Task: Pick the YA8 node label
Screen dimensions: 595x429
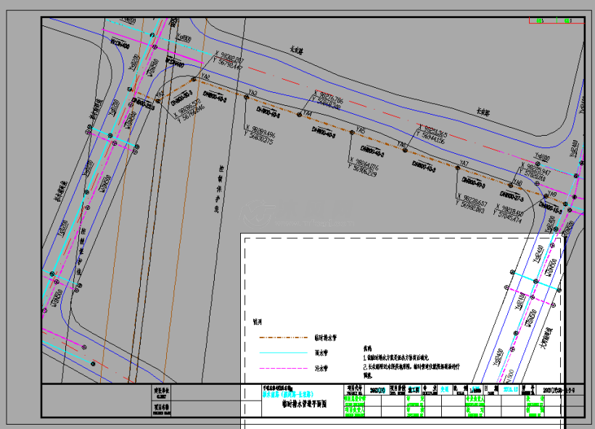Action: tap(517, 183)
